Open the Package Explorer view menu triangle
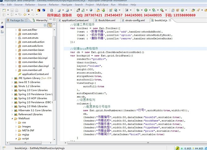Viewport: 207px width, 150px height. [54, 25]
